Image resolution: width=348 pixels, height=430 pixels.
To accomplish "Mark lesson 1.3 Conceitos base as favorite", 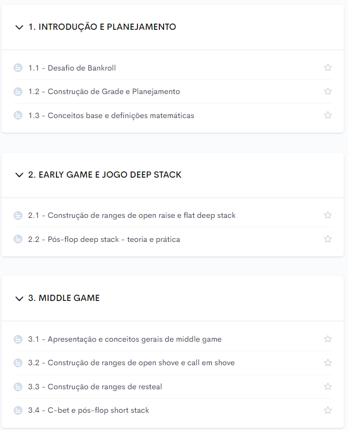I will [x=328, y=115].
